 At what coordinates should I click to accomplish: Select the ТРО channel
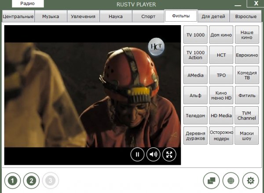[x=221, y=75]
